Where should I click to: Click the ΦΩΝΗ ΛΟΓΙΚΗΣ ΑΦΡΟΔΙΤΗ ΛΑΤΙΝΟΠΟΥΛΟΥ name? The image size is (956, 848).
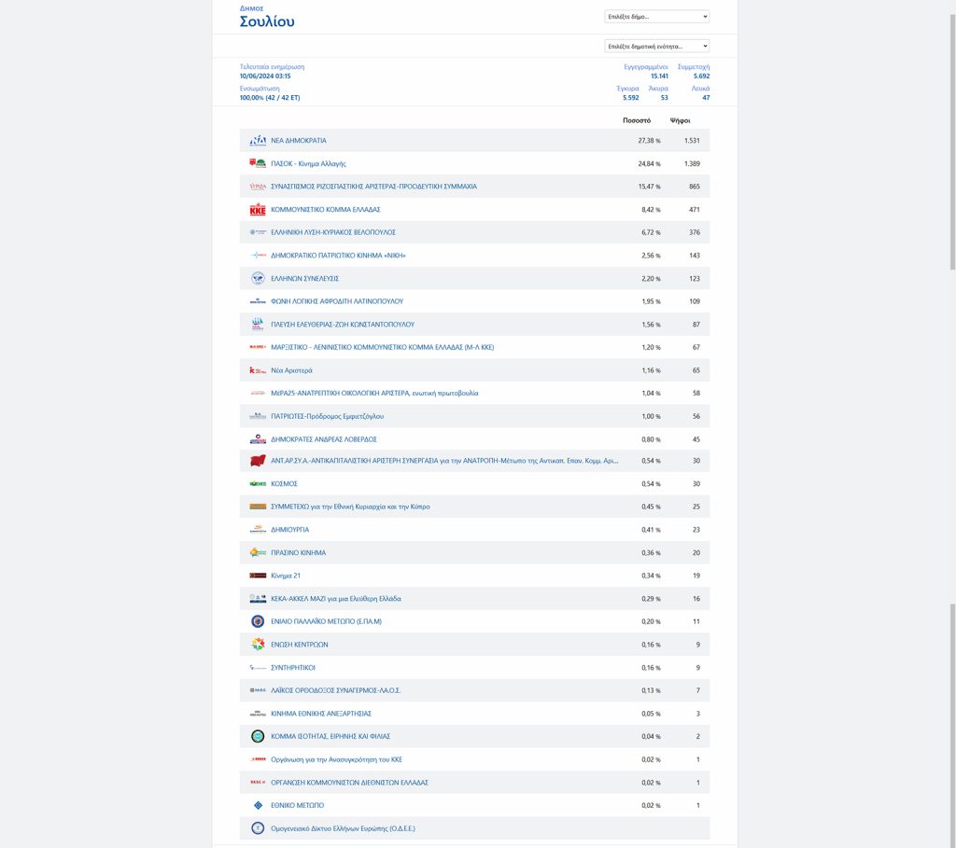coord(336,301)
